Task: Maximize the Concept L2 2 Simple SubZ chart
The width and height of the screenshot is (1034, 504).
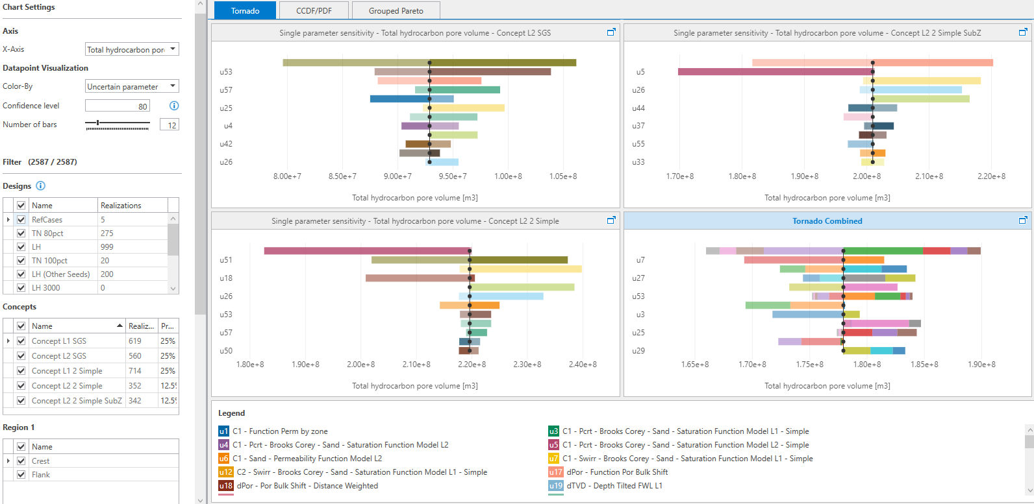Action: coord(1022,32)
